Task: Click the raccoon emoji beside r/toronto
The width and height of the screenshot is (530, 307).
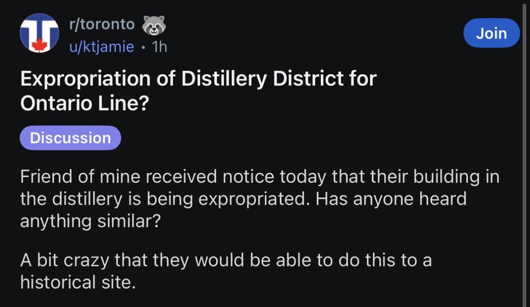Action: pyautogui.click(x=154, y=25)
